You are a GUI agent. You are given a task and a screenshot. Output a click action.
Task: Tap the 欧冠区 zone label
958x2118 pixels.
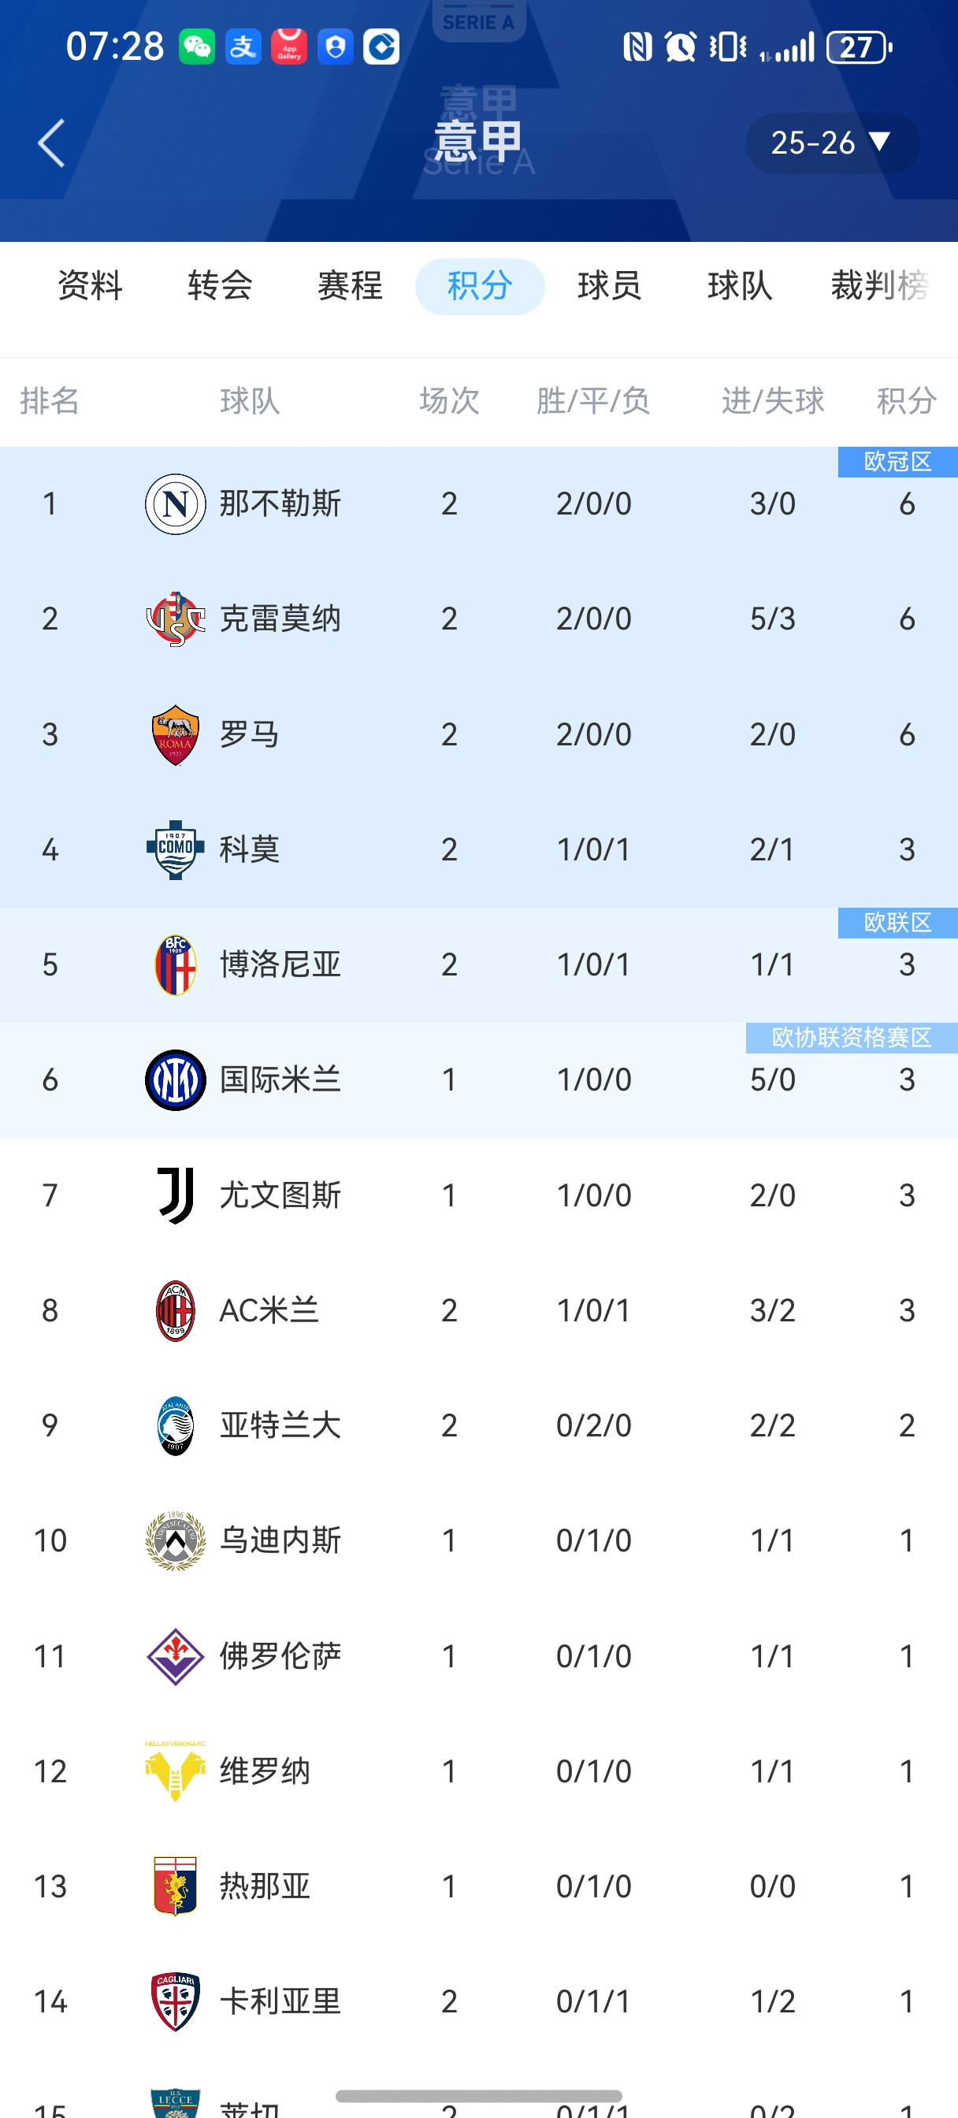click(897, 462)
